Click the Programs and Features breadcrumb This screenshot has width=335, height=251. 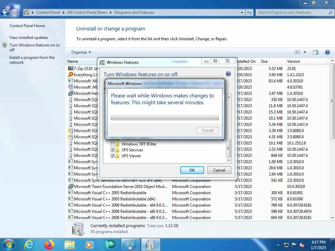click(134, 12)
